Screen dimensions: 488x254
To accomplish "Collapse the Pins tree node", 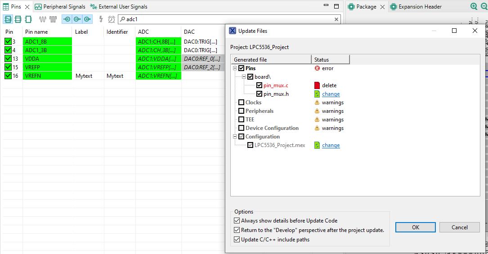I will click(x=235, y=68).
